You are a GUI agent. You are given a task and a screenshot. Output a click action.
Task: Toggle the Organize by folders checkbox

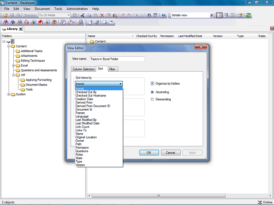tap(152, 84)
